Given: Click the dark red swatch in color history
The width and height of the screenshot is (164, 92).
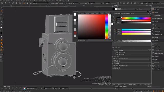Looking at the screenshot, I should [x=75, y=33].
